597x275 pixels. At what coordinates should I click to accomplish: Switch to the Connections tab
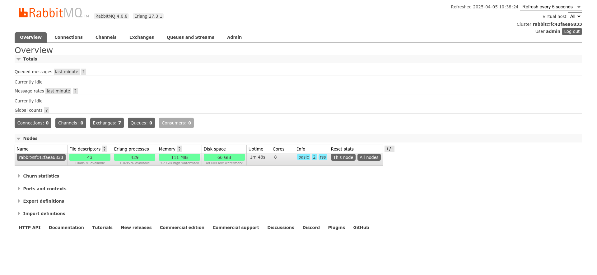click(68, 38)
